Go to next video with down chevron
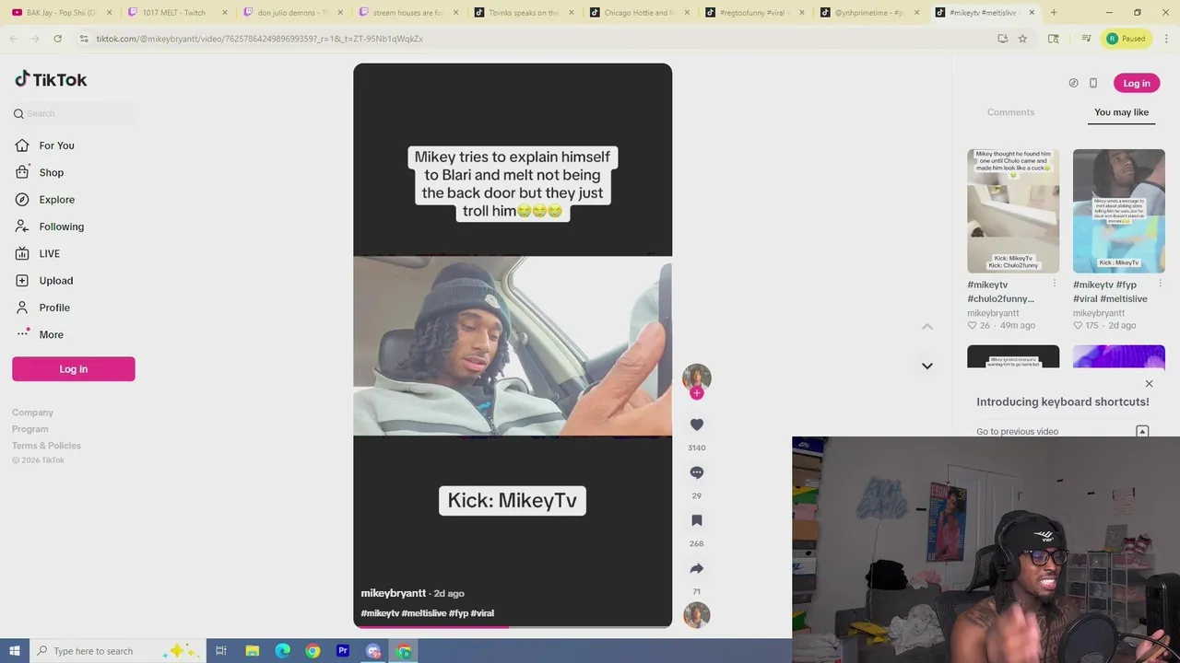The width and height of the screenshot is (1180, 663). click(x=927, y=366)
